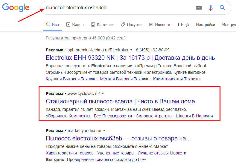
Task: Expand dropdown arrow beside market.yandex.ru
Action: (104, 131)
